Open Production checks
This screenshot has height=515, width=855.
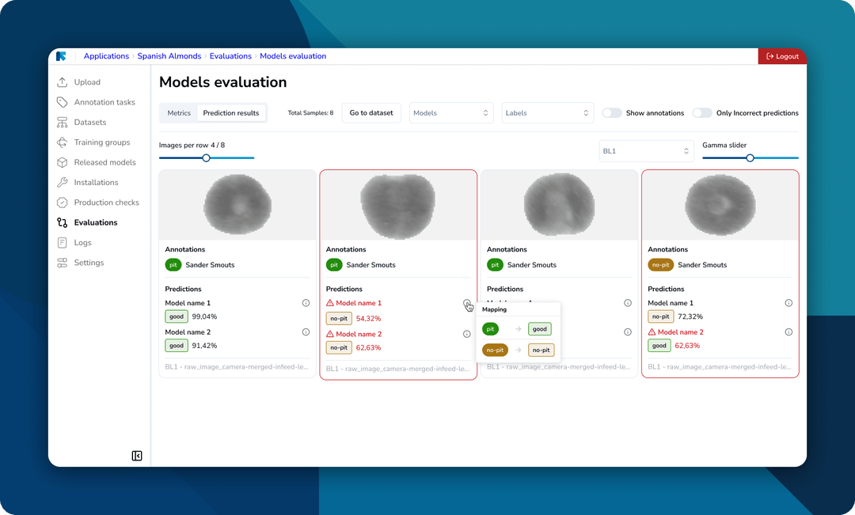click(x=63, y=202)
